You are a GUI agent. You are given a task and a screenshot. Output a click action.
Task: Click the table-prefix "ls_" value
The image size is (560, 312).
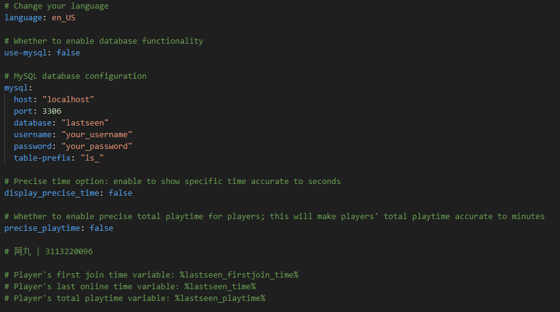pyautogui.click(x=92, y=158)
